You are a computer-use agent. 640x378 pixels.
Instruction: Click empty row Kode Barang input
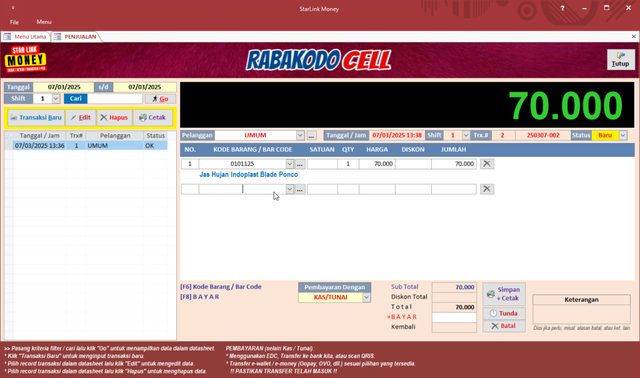(x=242, y=189)
